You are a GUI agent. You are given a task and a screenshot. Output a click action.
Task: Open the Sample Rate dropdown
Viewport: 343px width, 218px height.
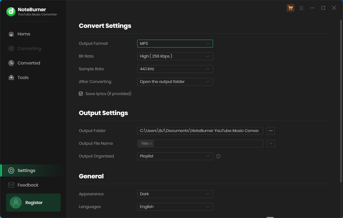175,69
